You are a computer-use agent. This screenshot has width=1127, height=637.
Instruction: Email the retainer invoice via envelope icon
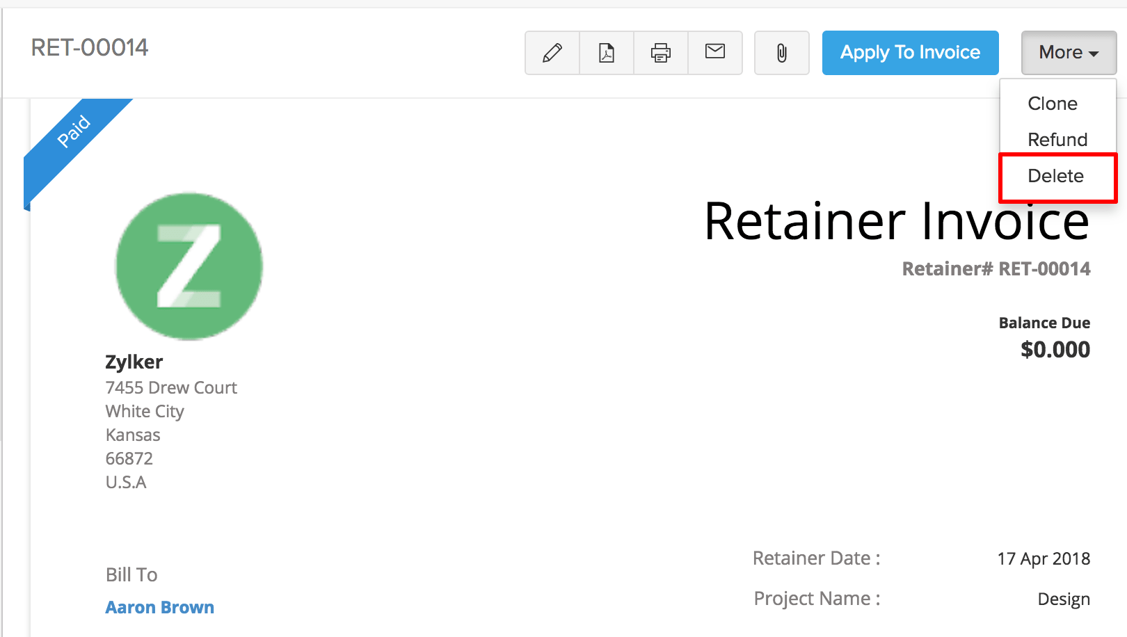[715, 51]
